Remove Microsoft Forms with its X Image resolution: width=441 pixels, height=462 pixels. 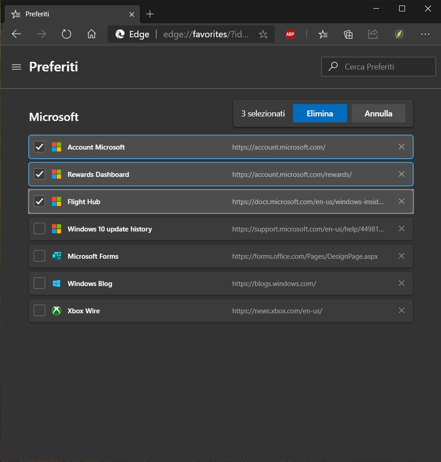pos(401,256)
